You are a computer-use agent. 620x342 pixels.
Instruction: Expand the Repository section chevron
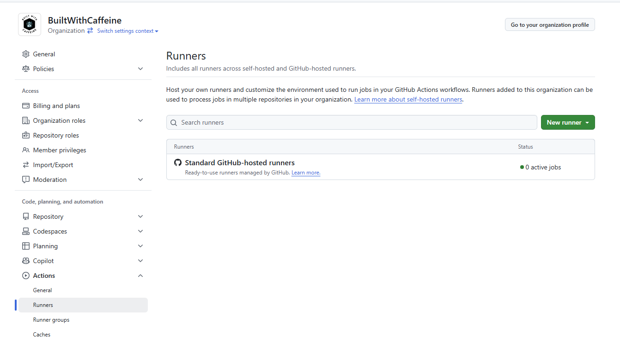tap(140, 216)
